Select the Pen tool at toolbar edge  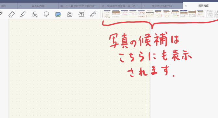[x=1, y=14]
